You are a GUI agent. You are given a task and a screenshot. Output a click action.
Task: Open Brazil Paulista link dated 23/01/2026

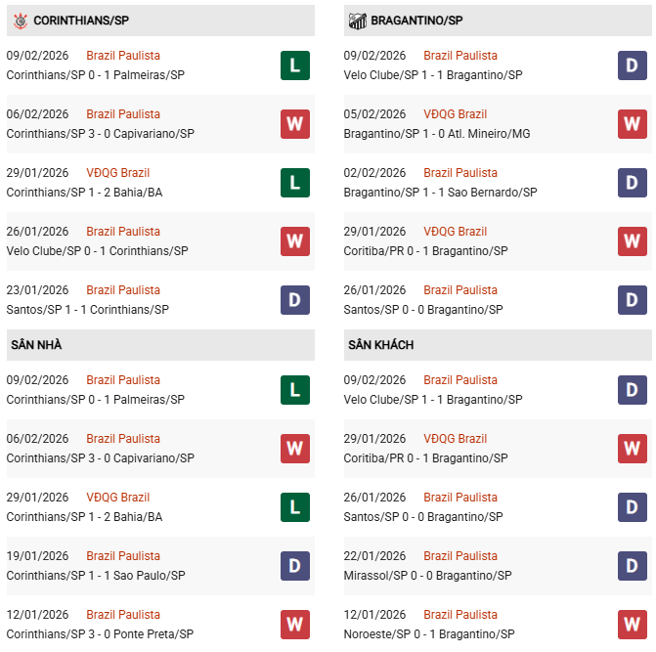(123, 290)
